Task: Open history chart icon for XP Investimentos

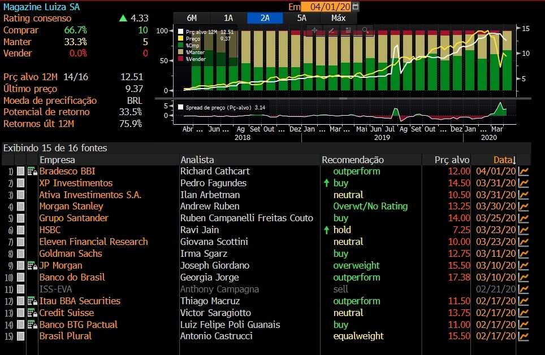Action: [x=523, y=183]
